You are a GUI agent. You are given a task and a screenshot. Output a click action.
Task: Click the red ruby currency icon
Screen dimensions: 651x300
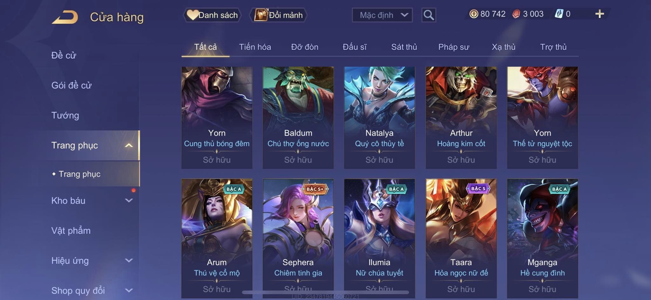tap(516, 14)
